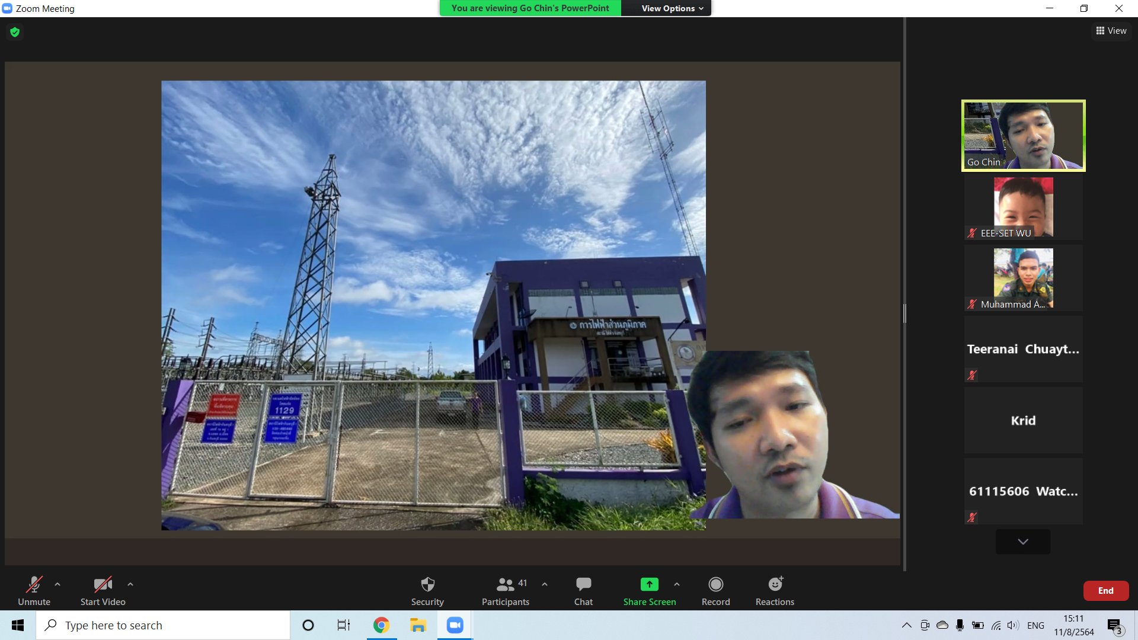Click the green Share Screen icon
Image resolution: width=1138 pixels, height=640 pixels.
pyautogui.click(x=649, y=585)
